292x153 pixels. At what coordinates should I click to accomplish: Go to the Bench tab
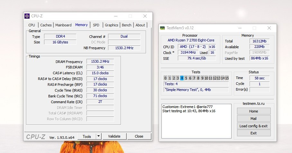(127, 25)
